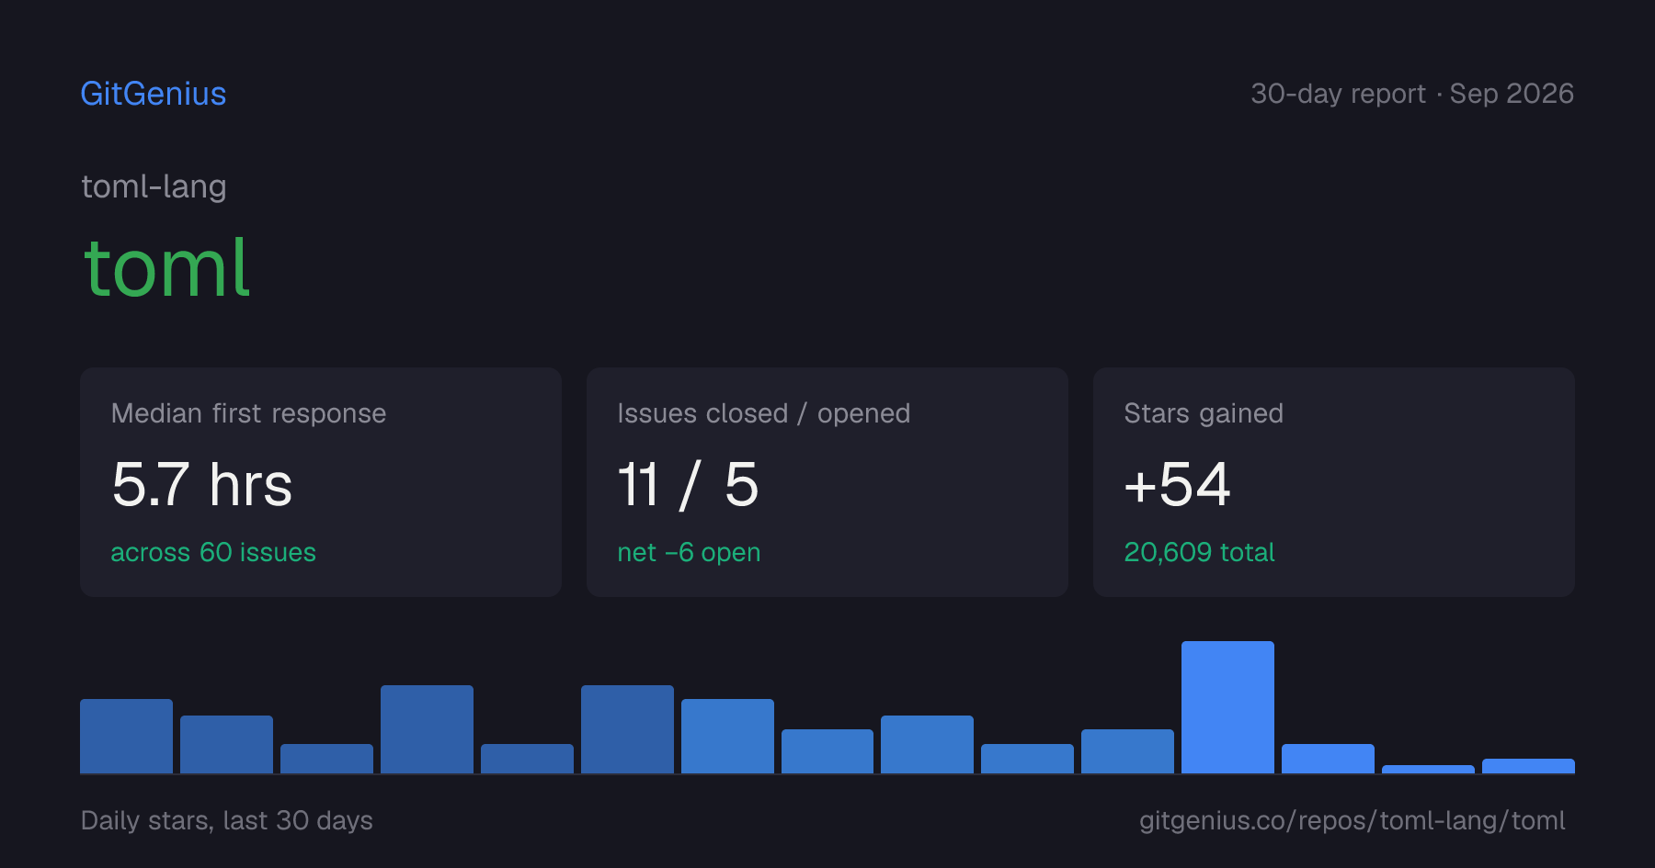This screenshot has width=1655, height=868.
Task: Select the first bar in the daily stars chart
Action: pos(126,736)
